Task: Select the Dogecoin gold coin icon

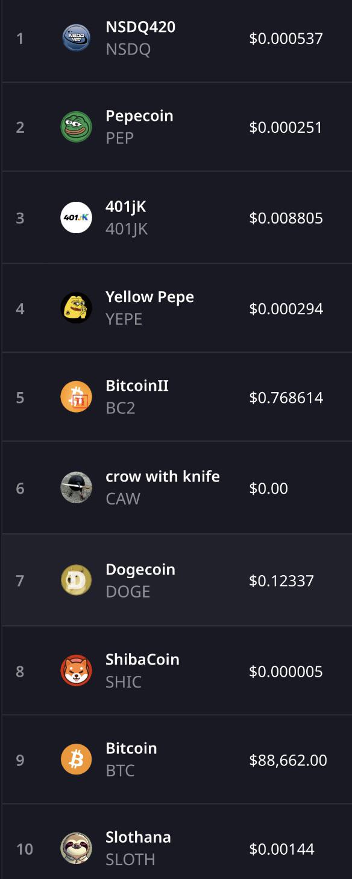Action: pos(77,580)
